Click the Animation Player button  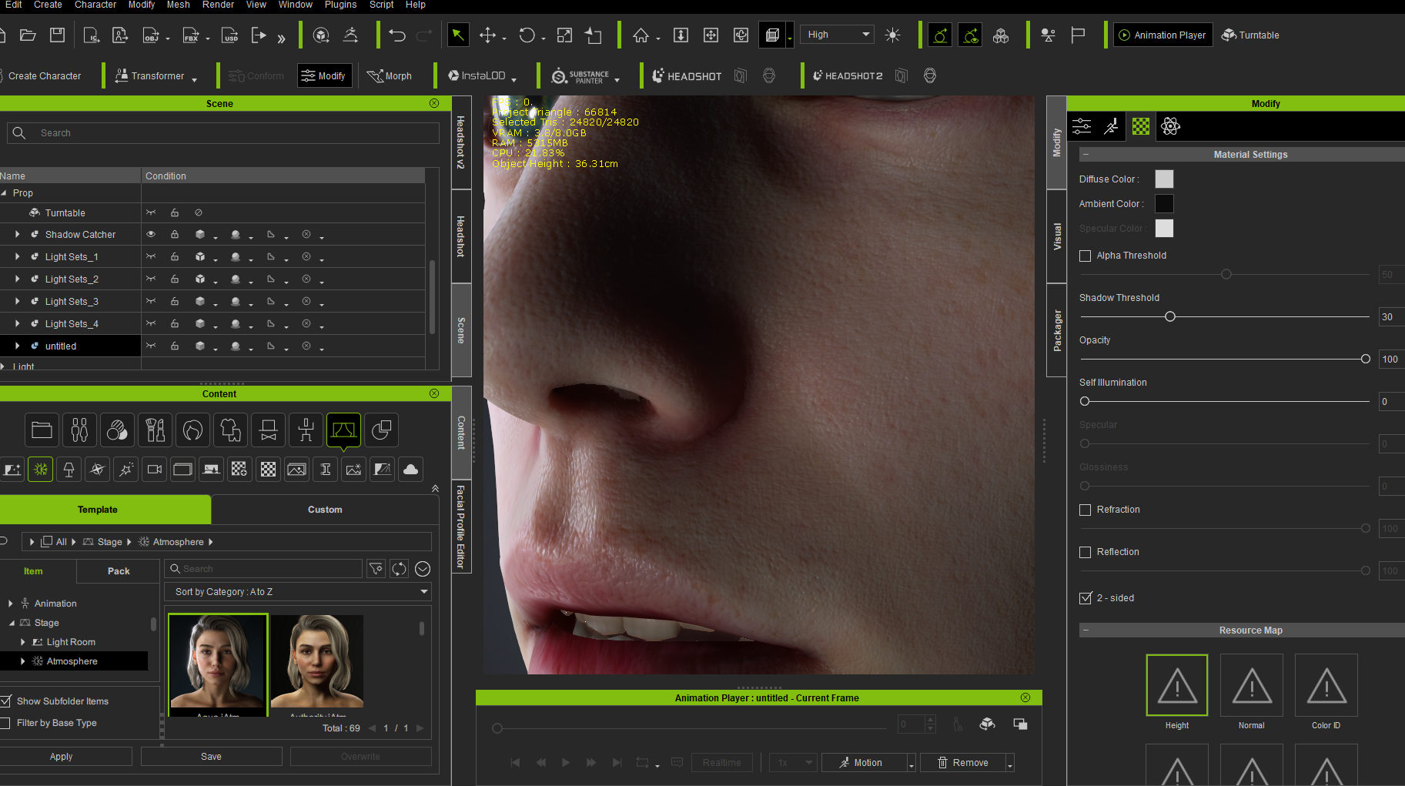point(1162,35)
